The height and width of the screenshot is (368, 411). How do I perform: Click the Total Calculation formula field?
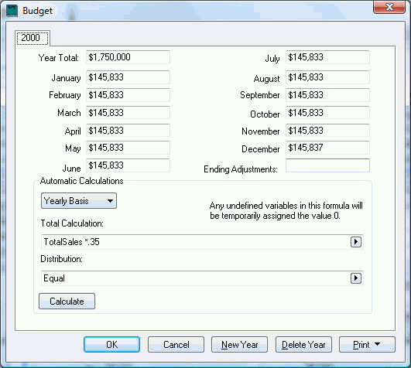196,242
